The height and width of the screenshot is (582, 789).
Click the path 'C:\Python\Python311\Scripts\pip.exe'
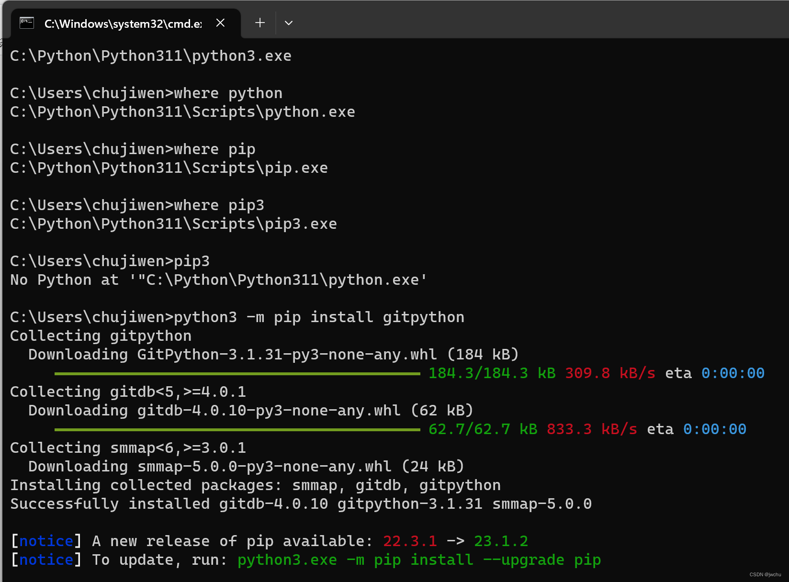169,168
